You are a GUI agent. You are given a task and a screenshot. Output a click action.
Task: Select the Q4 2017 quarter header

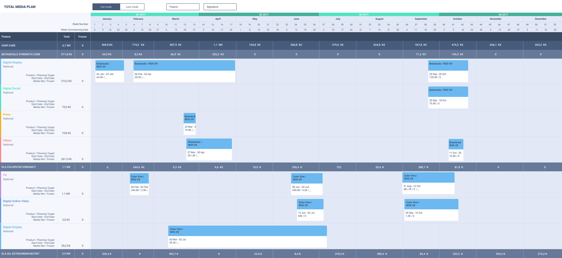(501, 15)
